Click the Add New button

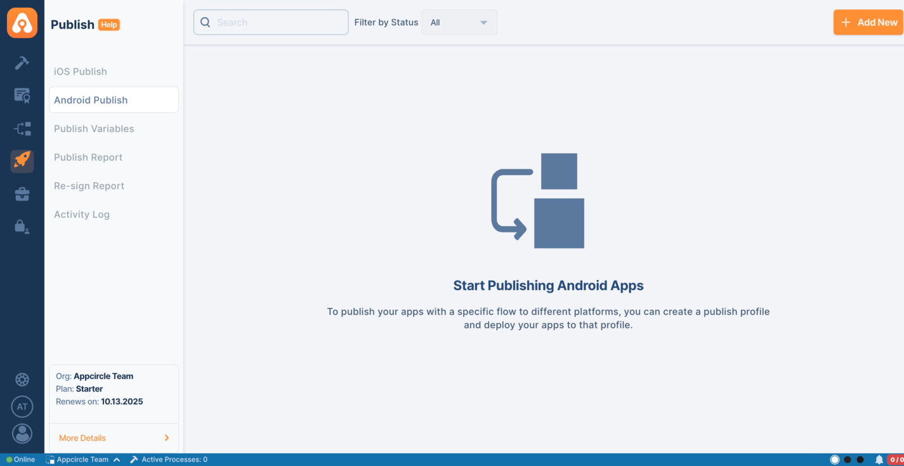(x=868, y=22)
